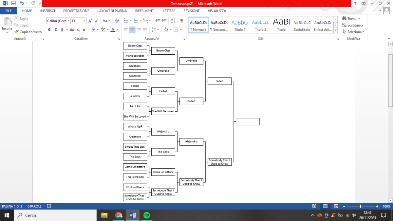Expand the styles gallery list
The image size is (393, 221).
point(335,31)
